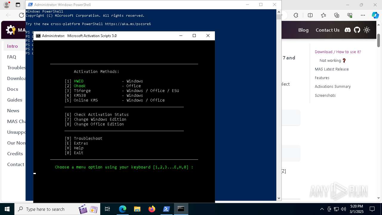
Task: Open the network tray icon
Action: [336, 209]
